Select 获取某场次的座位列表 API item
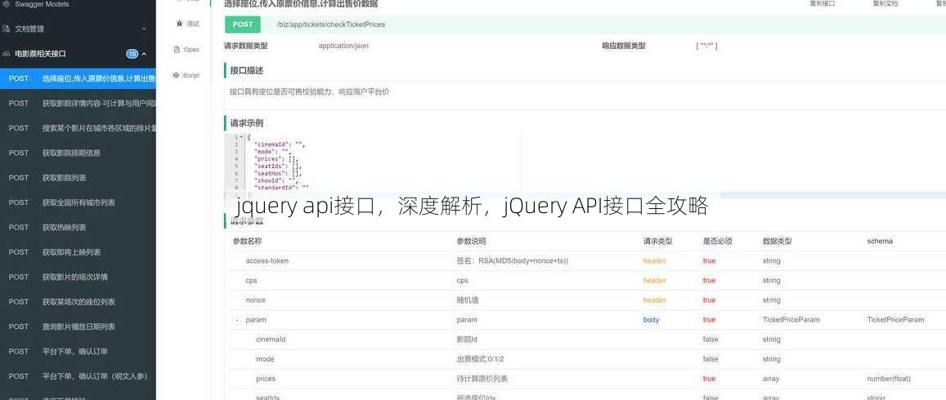This screenshot has width=946, height=400. pyautogui.click(x=78, y=301)
